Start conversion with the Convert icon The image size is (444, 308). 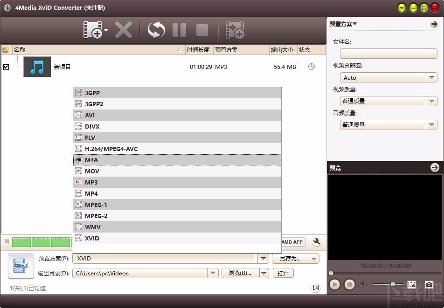tap(156, 30)
